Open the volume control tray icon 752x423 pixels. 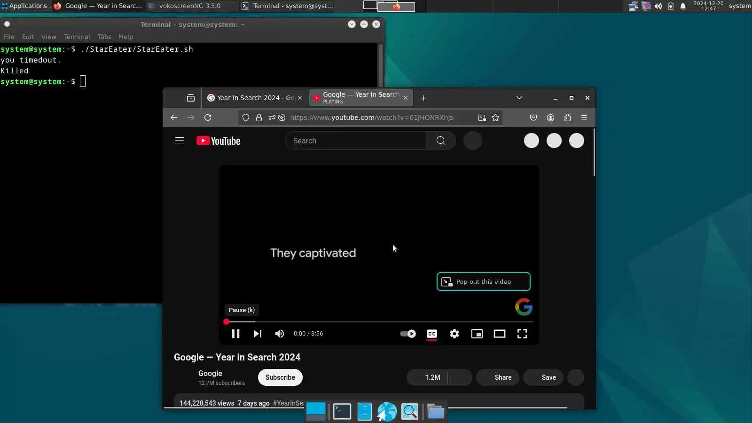pos(658,6)
